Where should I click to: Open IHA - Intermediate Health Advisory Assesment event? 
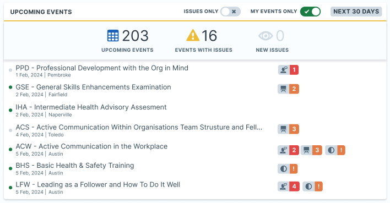pyautogui.click(x=91, y=107)
